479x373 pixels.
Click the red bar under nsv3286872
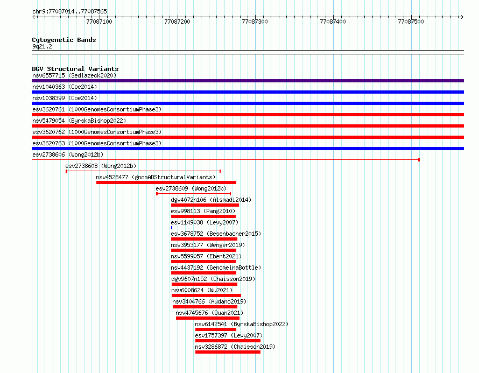click(228, 352)
